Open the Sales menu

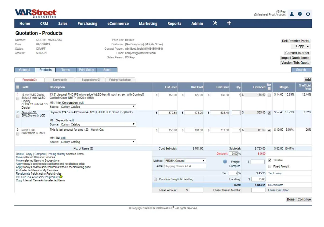[63, 24]
